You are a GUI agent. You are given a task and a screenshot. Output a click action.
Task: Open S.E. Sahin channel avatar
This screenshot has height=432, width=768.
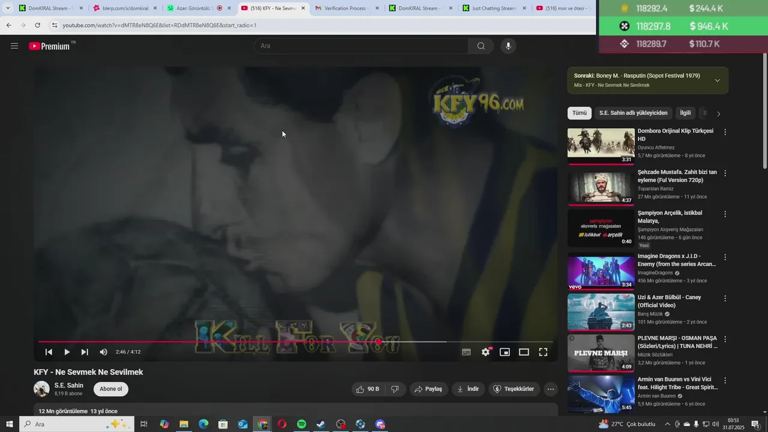pyautogui.click(x=41, y=389)
